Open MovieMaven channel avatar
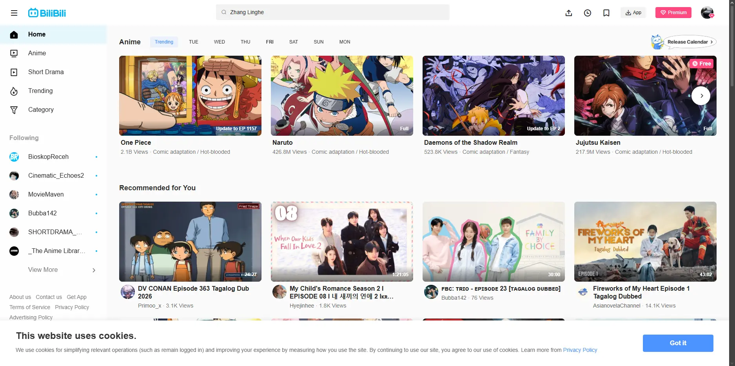 (x=14, y=195)
